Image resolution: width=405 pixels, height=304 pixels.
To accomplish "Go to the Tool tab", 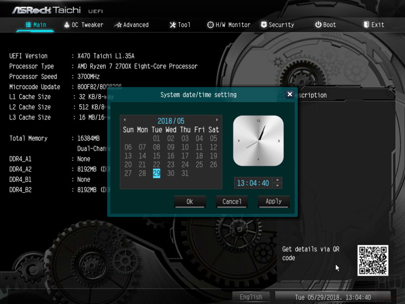I will pyautogui.click(x=180, y=25).
